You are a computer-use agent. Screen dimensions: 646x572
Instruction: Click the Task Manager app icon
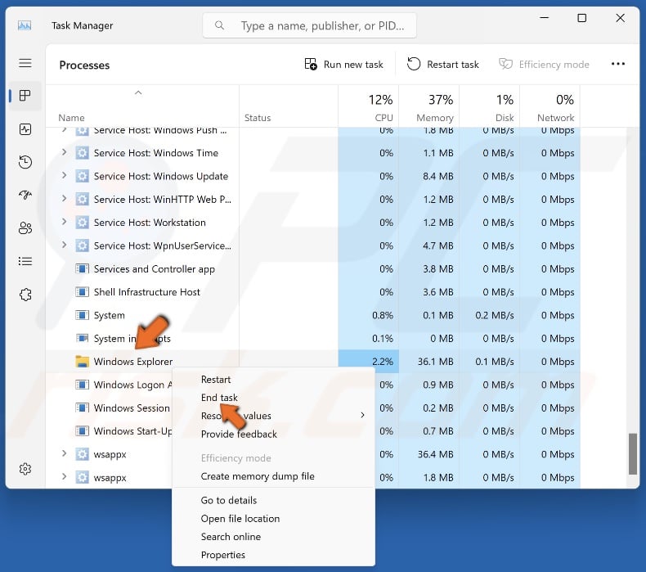point(25,25)
